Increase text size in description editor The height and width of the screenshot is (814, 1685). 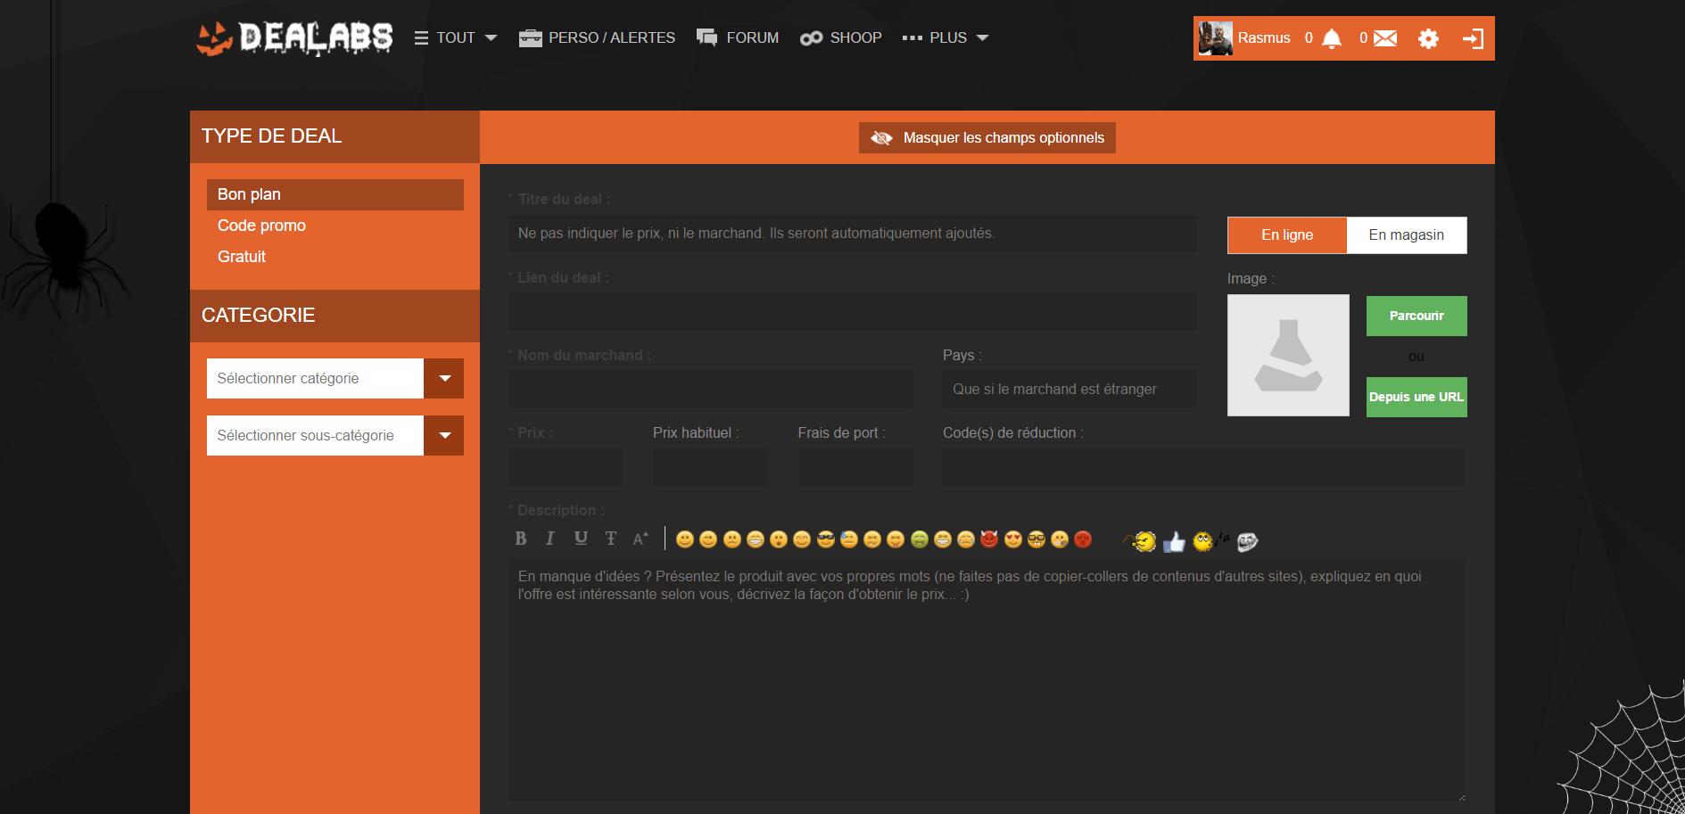click(x=640, y=539)
